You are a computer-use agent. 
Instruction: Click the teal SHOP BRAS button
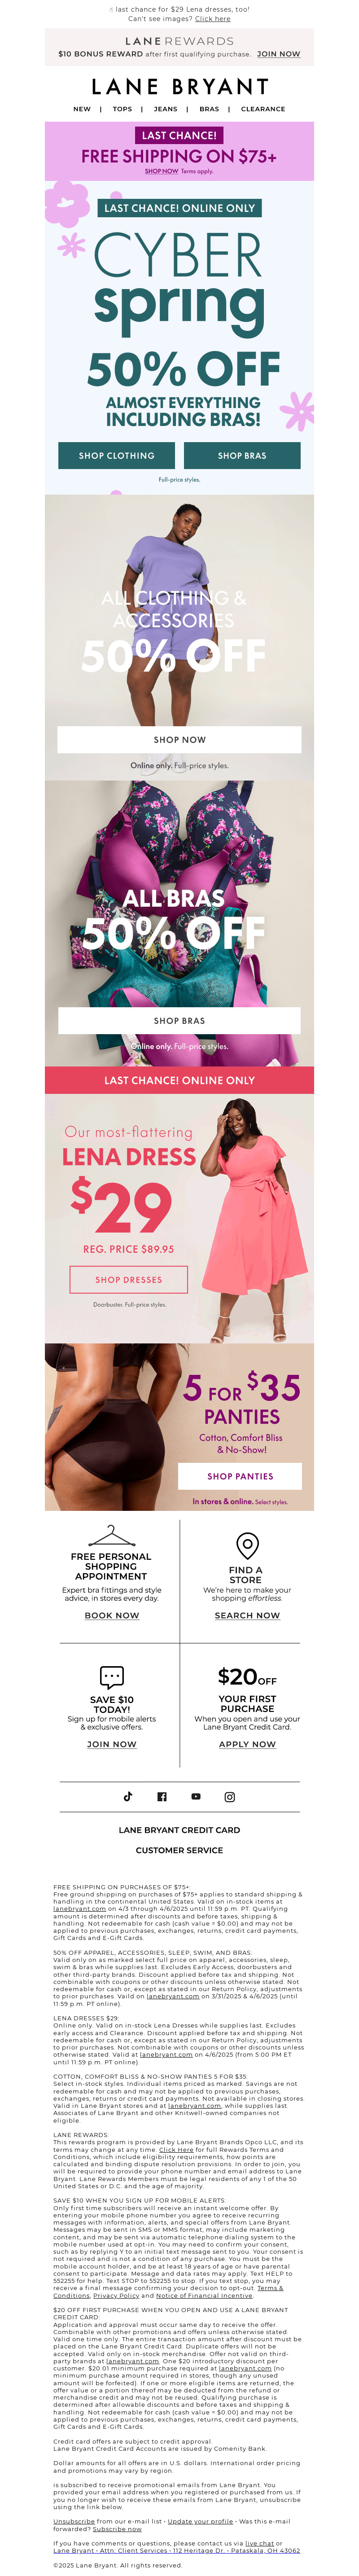pyautogui.click(x=242, y=455)
